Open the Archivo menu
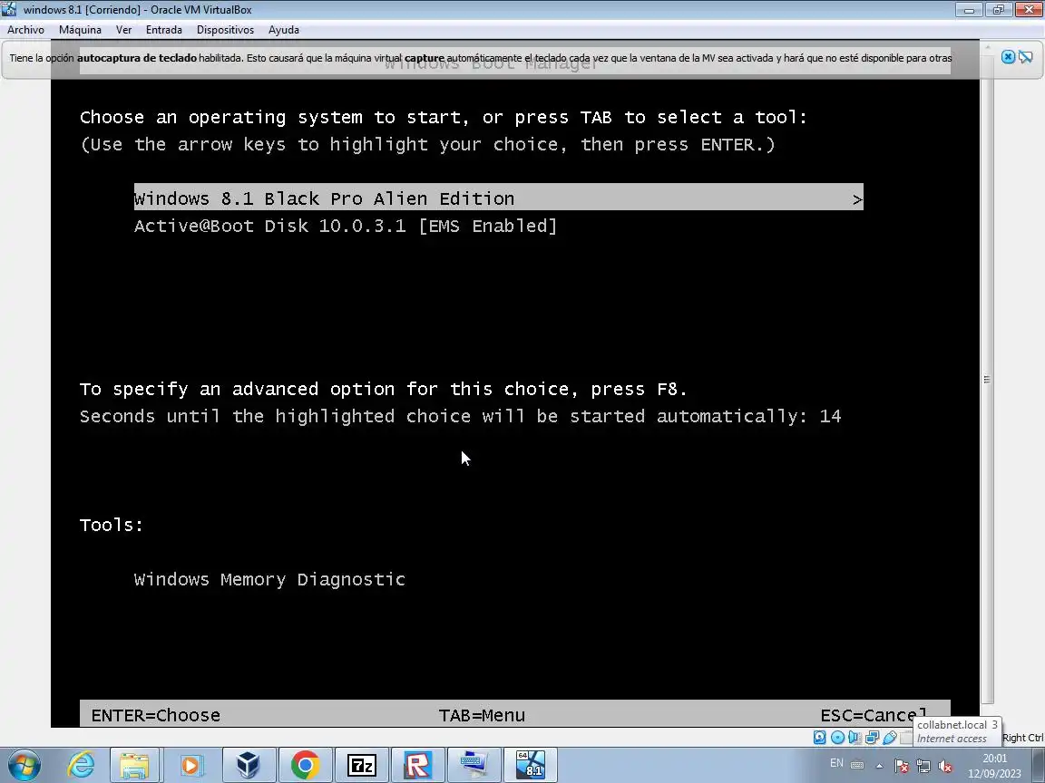This screenshot has width=1045, height=783. (x=25, y=30)
